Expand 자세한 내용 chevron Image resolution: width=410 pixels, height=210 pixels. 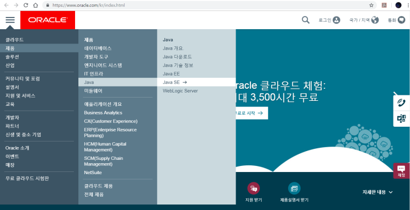[x=391, y=192]
